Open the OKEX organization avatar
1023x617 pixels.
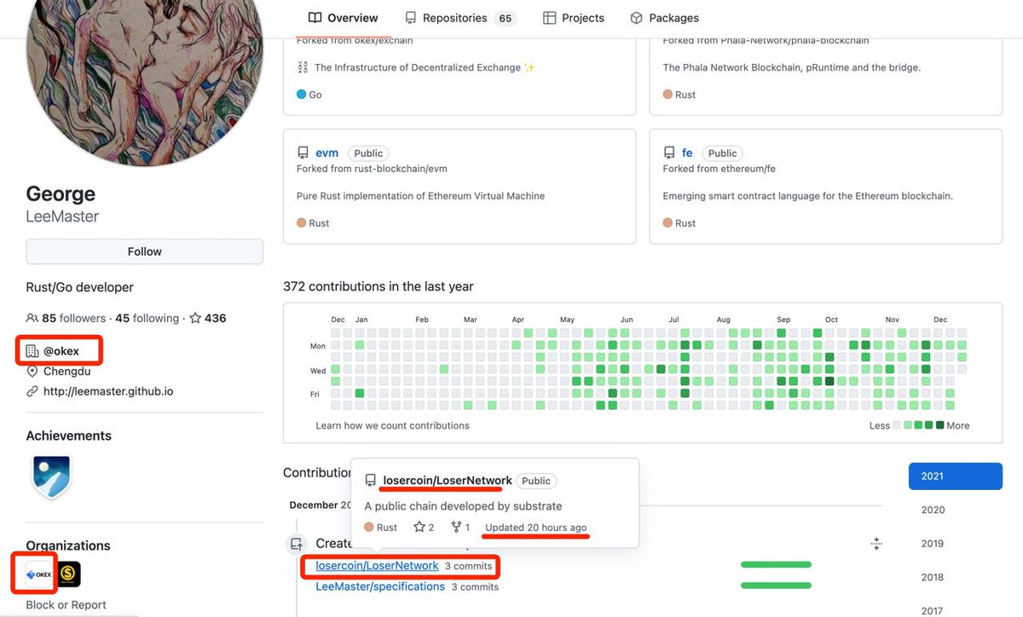[x=38, y=574]
